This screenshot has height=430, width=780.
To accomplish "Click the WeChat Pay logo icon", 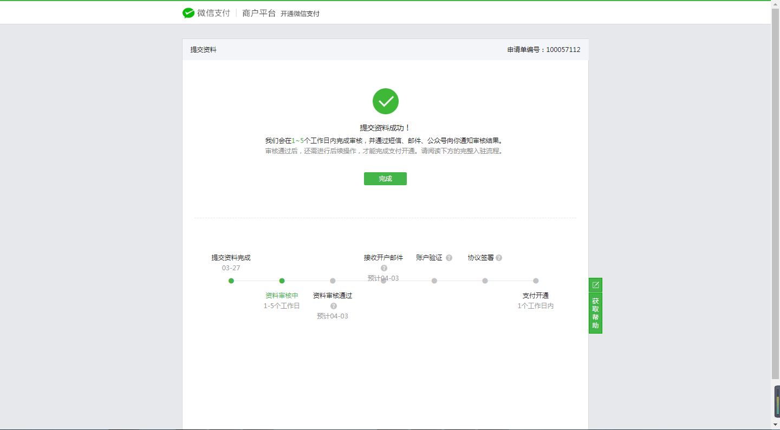I will click(x=187, y=13).
